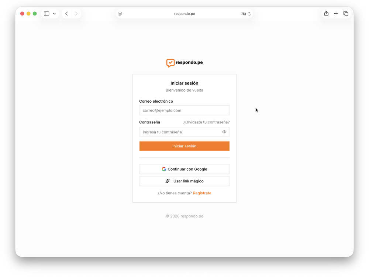Viewport: 369px width, 277px height.
Task: Close the window with red button
Action: pos(23,14)
